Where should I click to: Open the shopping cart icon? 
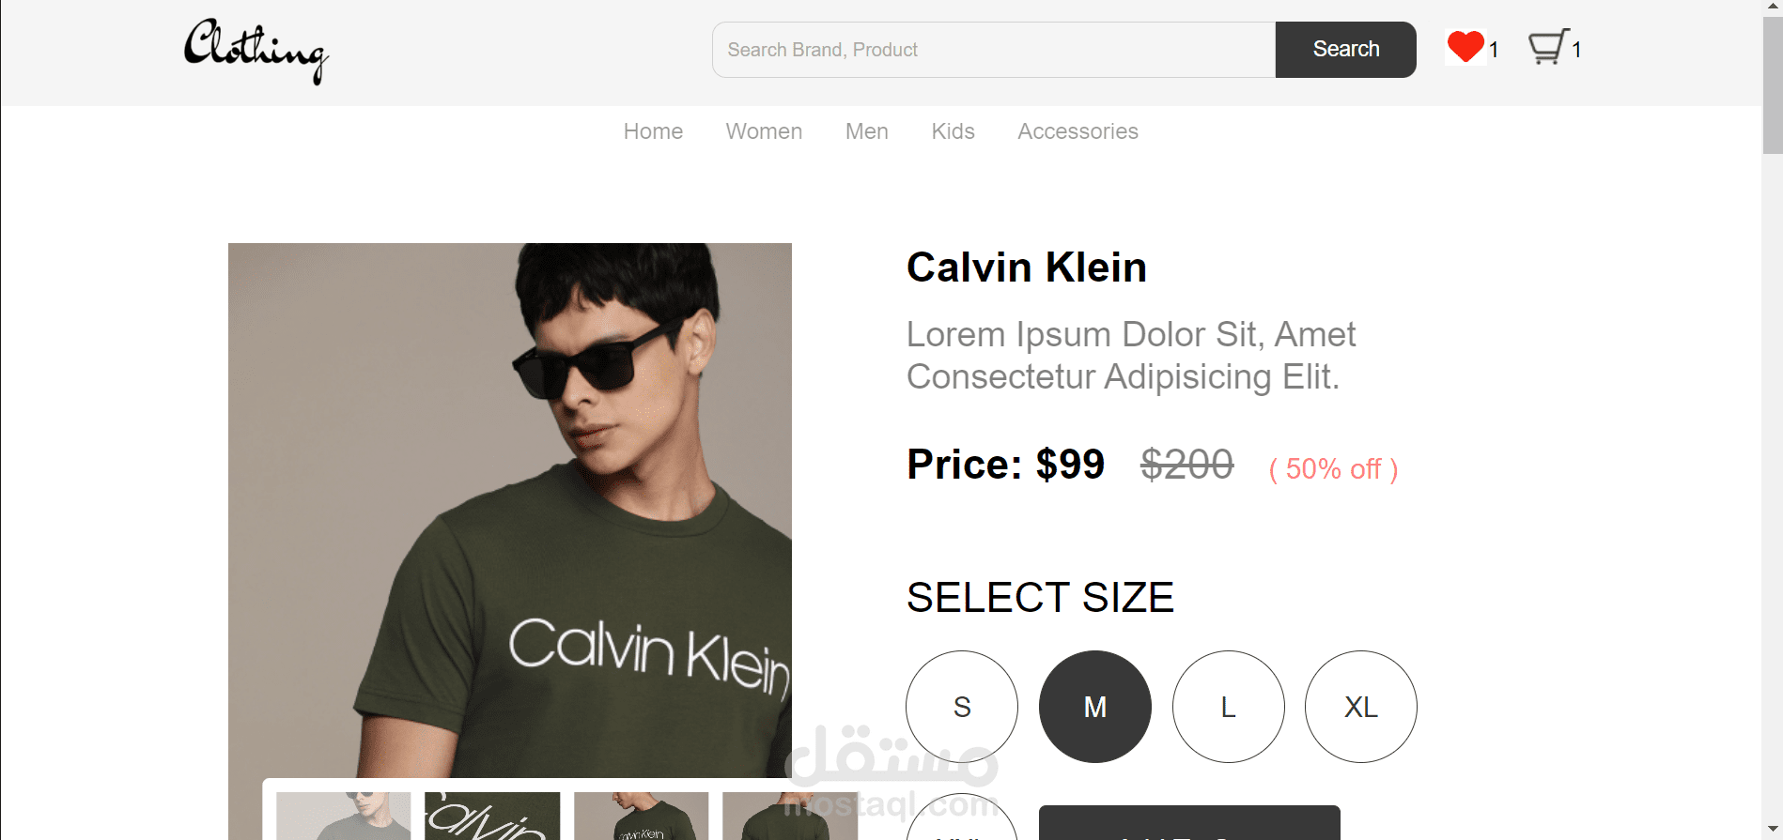1547,47
